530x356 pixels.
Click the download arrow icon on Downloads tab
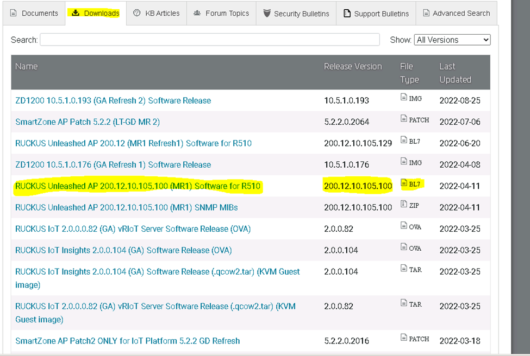click(76, 13)
